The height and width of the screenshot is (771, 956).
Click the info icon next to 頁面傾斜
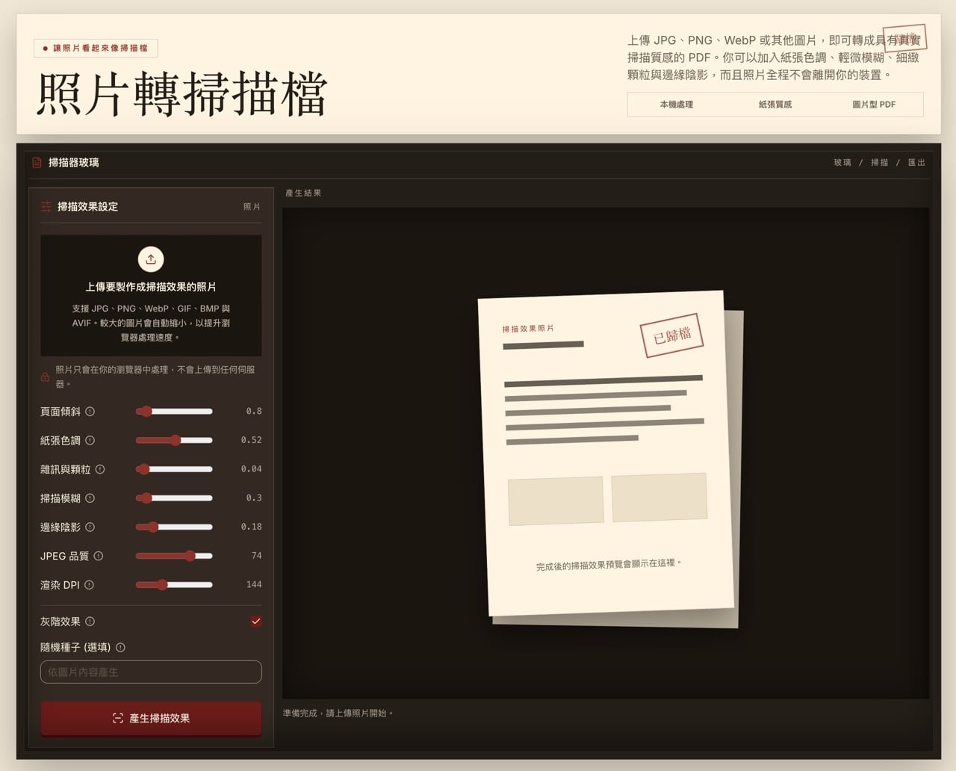click(x=90, y=412)
